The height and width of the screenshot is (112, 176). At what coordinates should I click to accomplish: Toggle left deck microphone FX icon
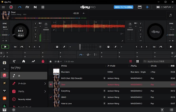[64, 47]
